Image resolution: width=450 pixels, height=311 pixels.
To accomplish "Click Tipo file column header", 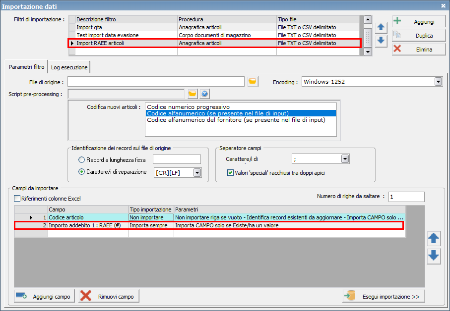I will click(x=318, y=19).
